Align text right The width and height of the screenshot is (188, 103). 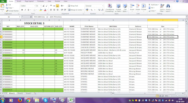point(58,10)
